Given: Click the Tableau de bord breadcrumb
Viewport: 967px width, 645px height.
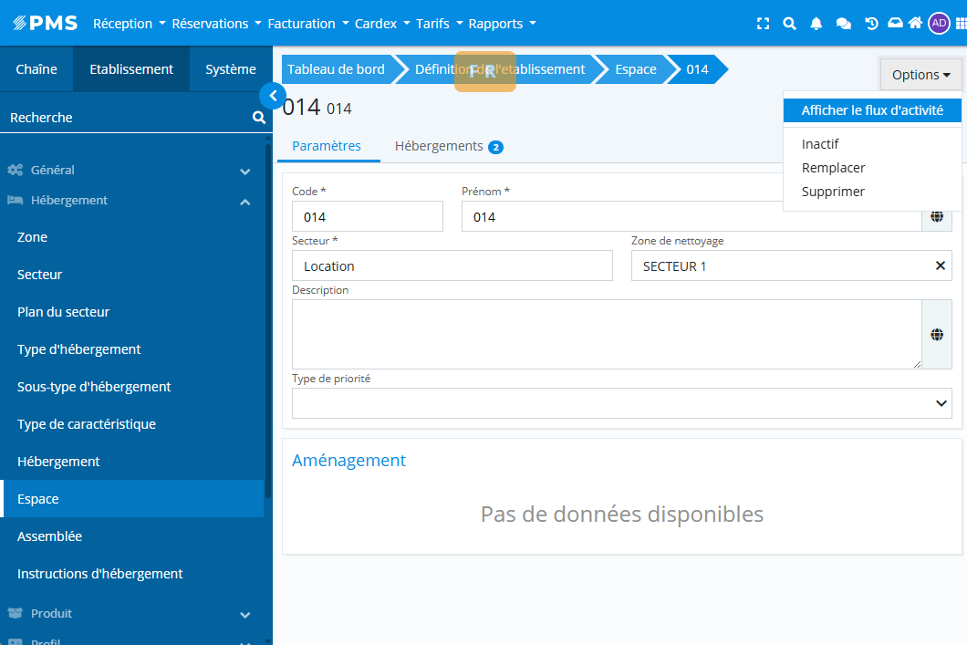Looking at the screenshot, I should point(336,69).
